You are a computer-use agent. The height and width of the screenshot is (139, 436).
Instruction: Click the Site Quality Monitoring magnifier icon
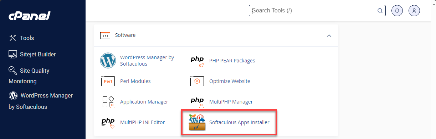[x=13, y=70]
